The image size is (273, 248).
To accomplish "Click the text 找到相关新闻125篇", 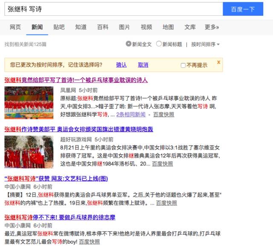I will tap(26, 44).
